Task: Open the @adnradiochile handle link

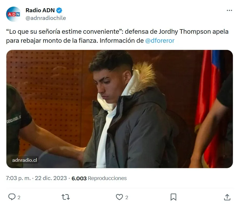Action: tap(46, 18)
